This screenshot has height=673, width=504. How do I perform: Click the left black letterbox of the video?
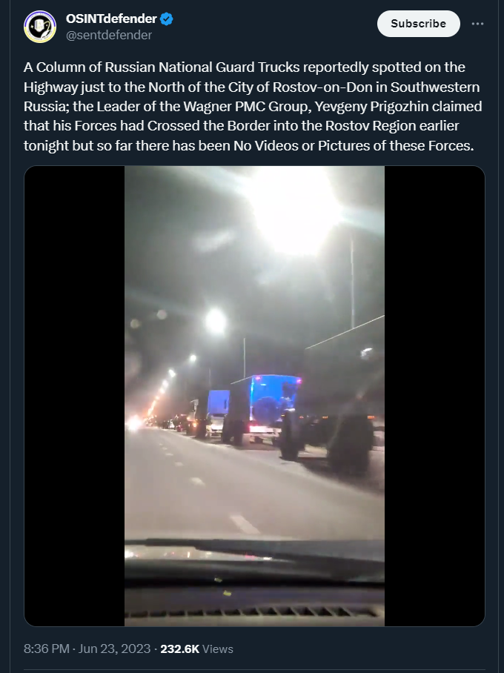(74, 396)
